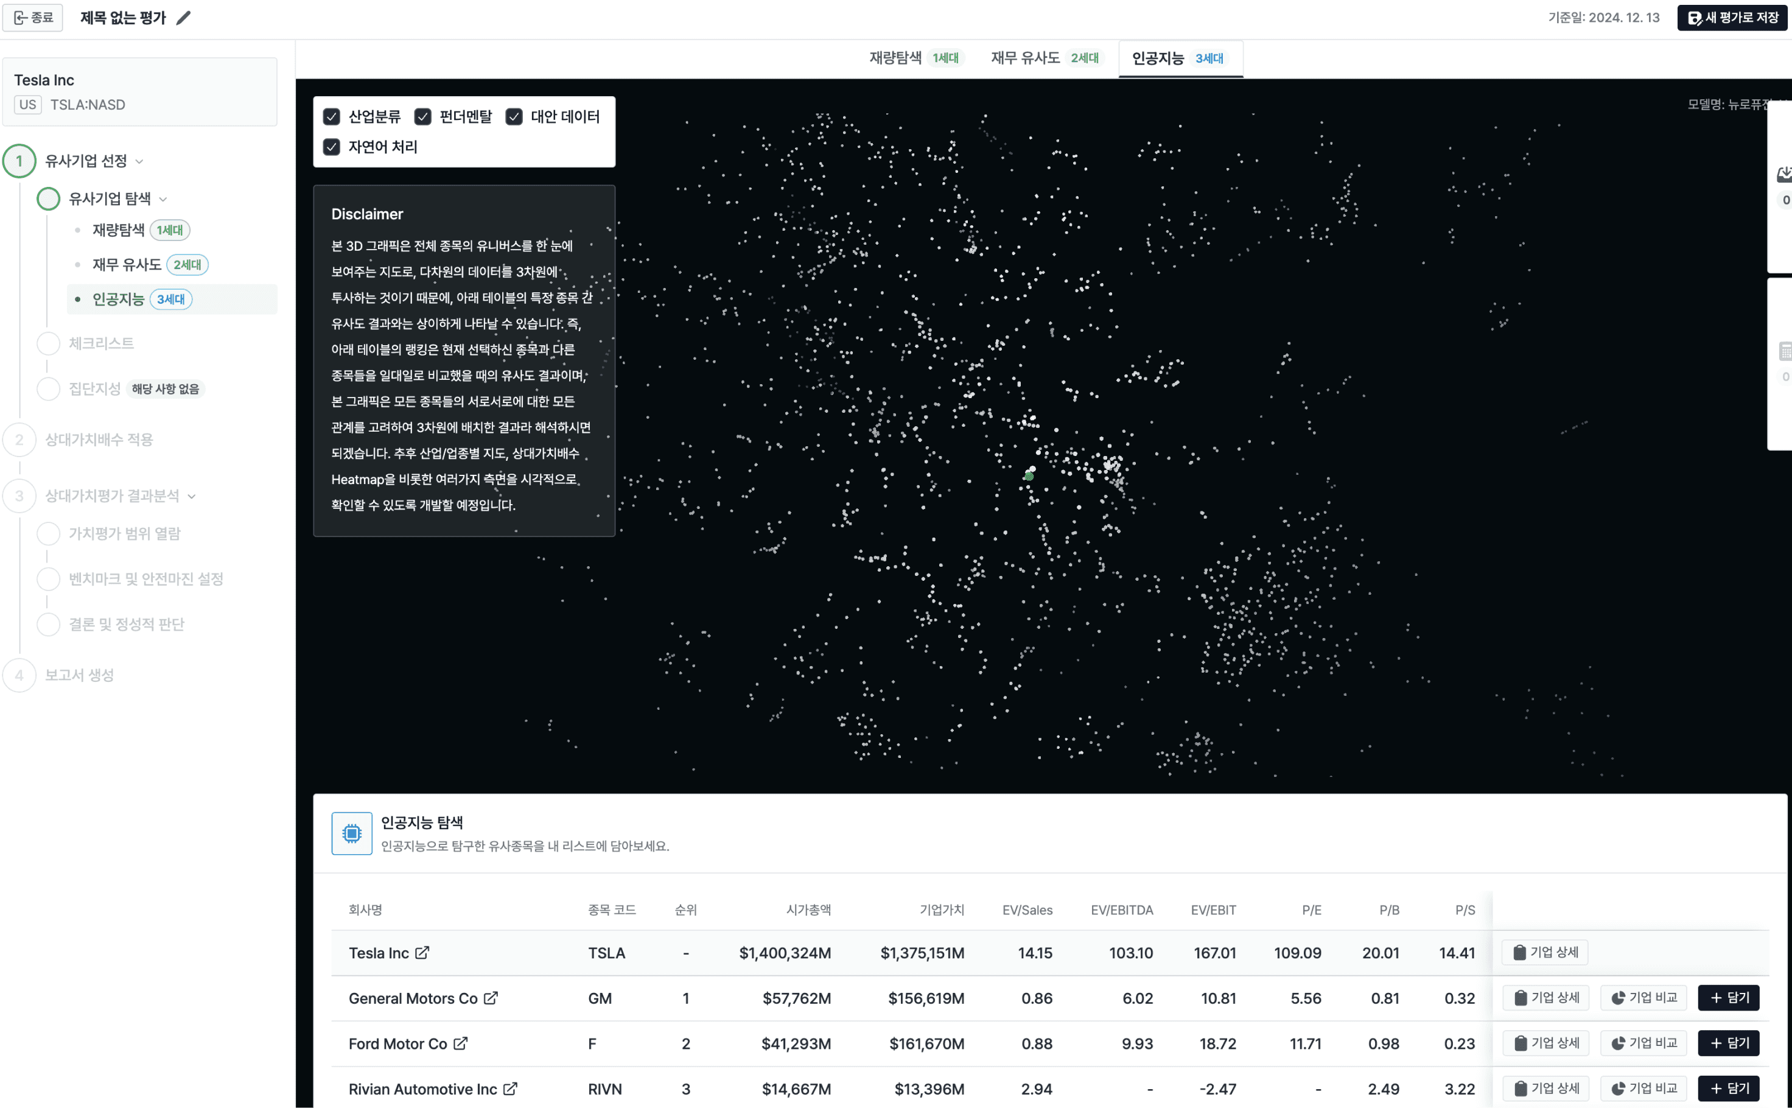
Task: Uncheck the 산업분류 checkbox
Action: [x=332, y=116]
